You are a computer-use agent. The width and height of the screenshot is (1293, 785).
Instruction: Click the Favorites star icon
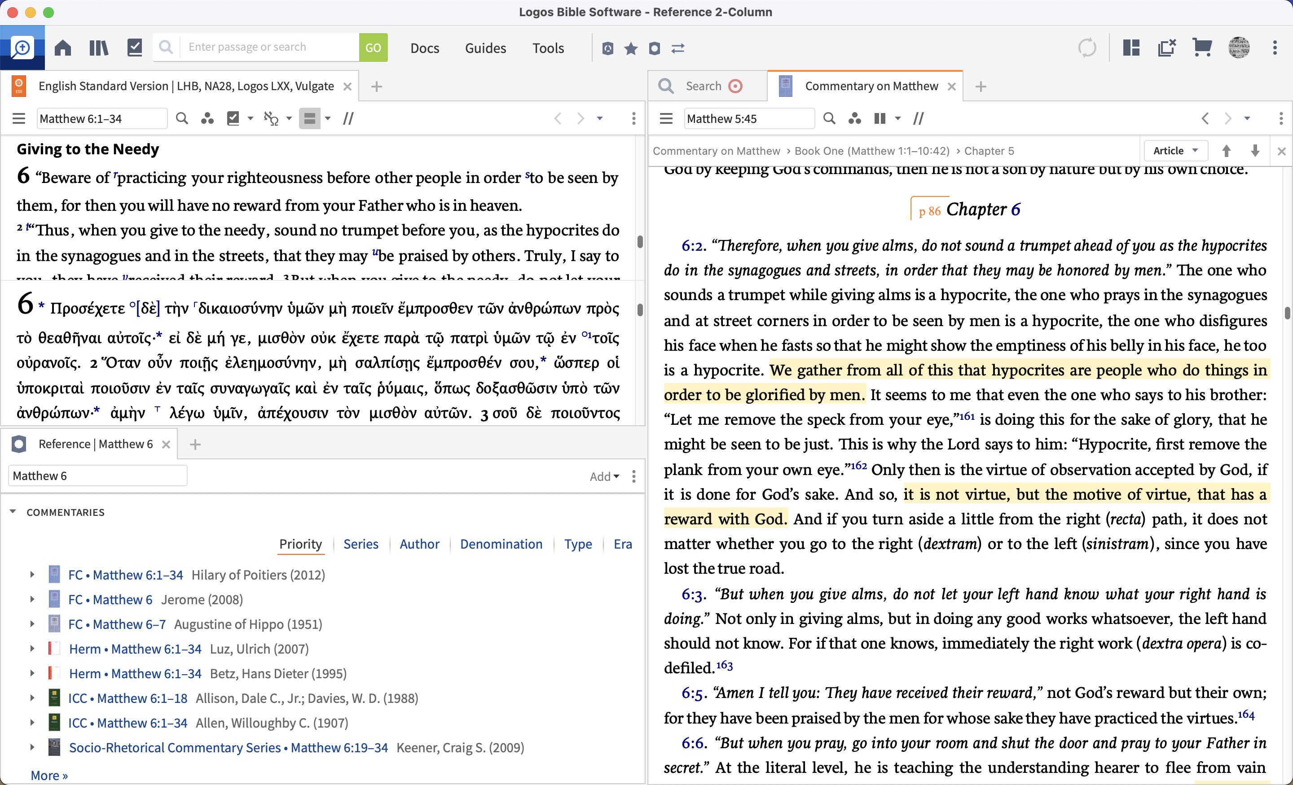tap(631, 48)
